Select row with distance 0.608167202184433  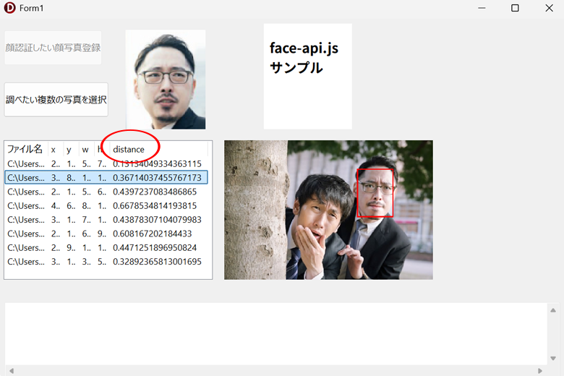point(106,234)
